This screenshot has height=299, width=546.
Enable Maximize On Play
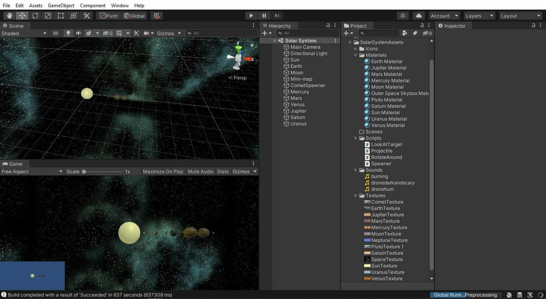point(163,172)
